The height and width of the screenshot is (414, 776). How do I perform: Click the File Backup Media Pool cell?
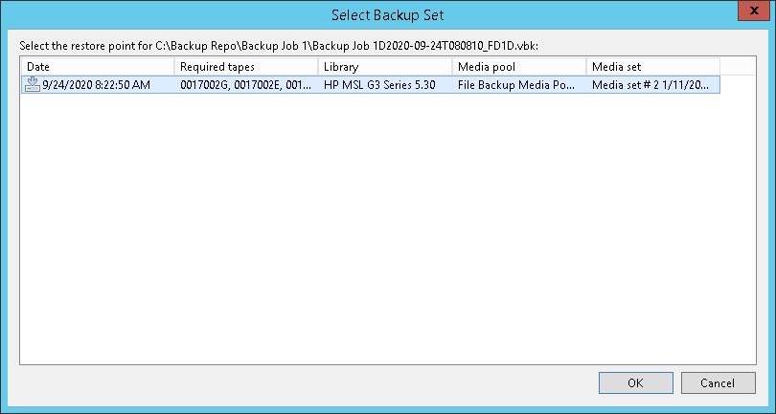[x=517, y=85]
